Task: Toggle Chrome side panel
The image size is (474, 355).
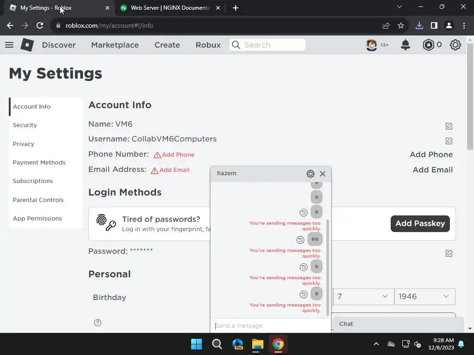Action: coord(434,26)
